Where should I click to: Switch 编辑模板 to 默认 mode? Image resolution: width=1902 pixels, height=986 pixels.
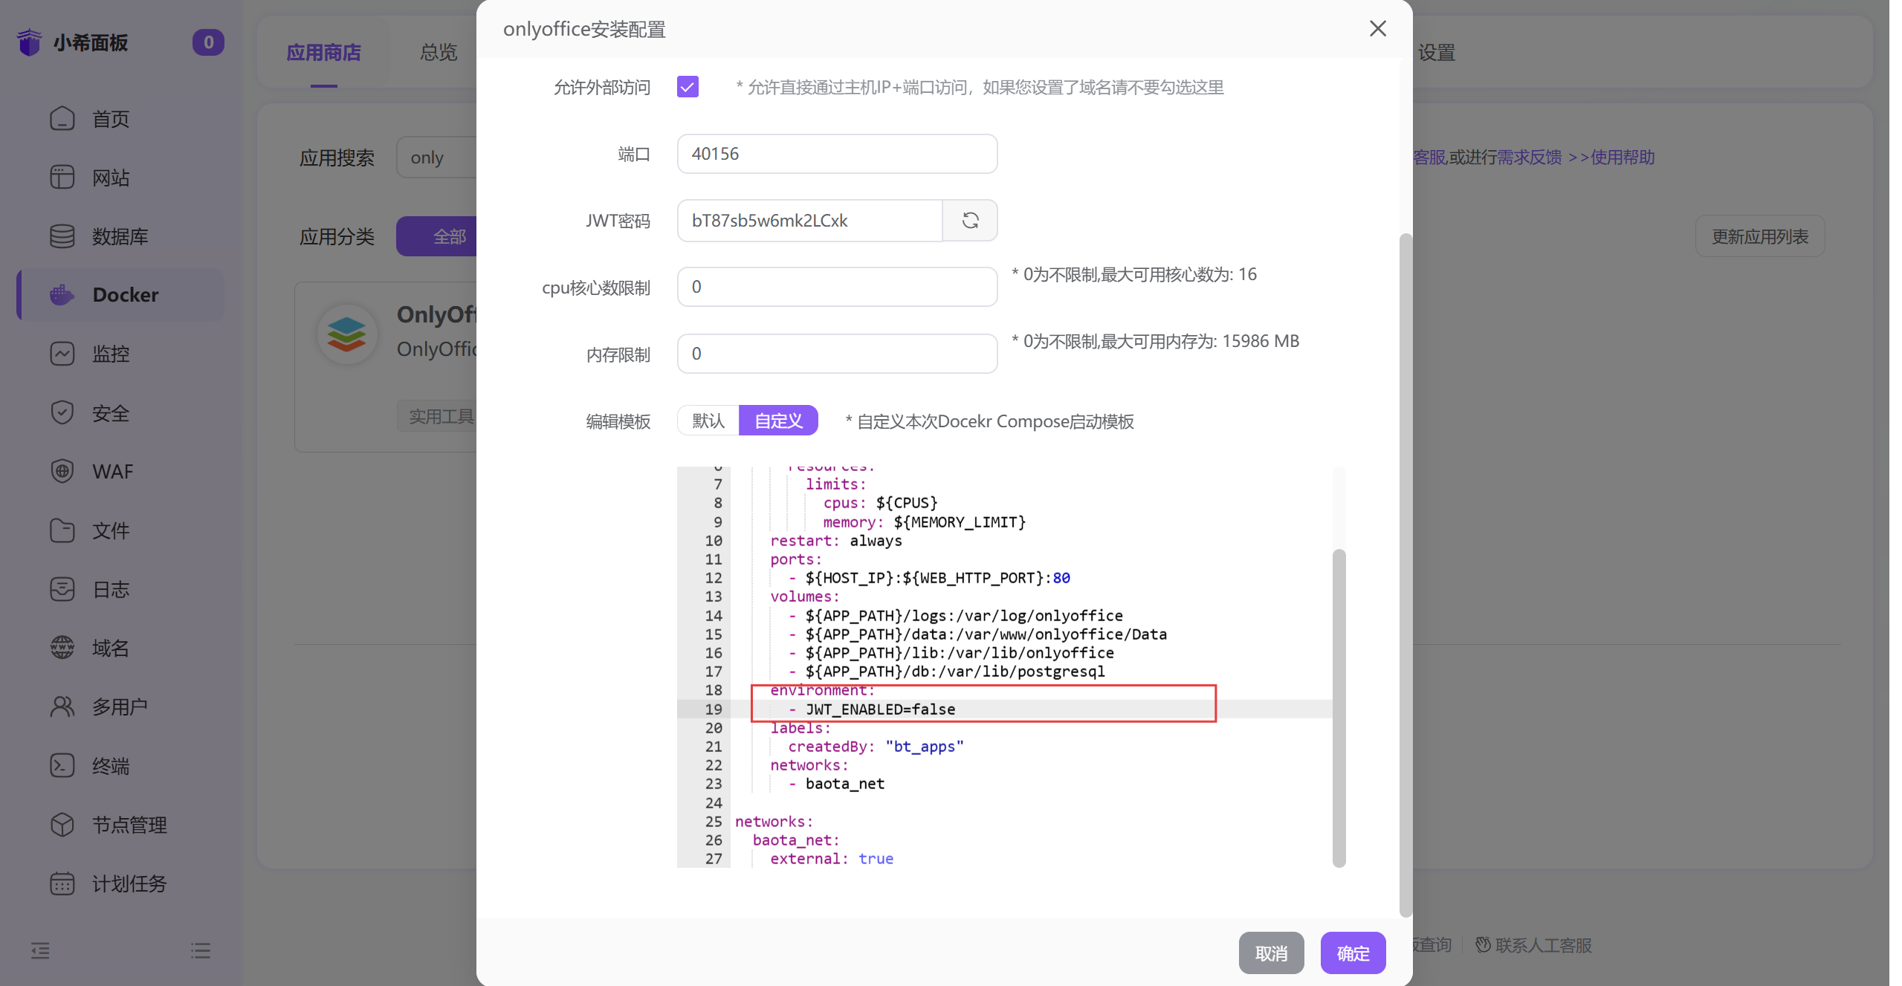(x=707, y=421)
